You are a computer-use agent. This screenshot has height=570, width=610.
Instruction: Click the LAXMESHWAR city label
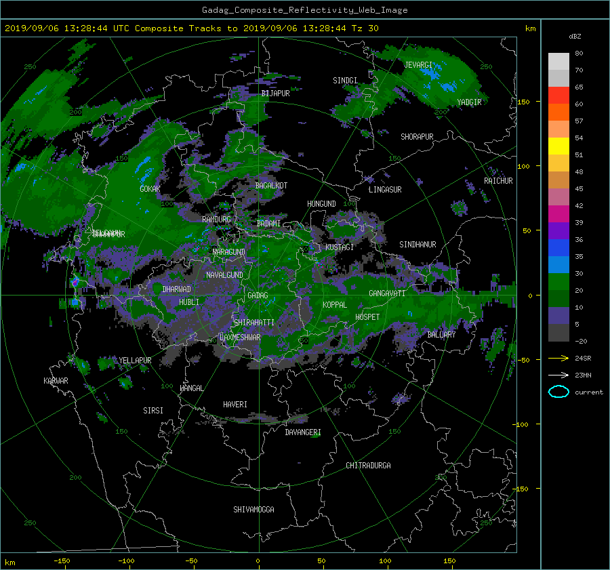(240, 337)
